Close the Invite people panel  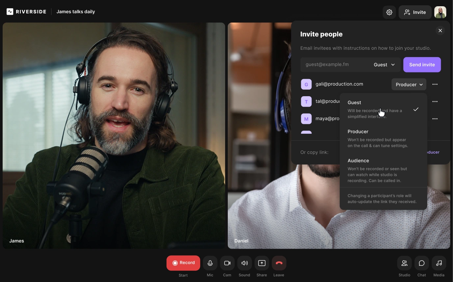tap(440, 31)
